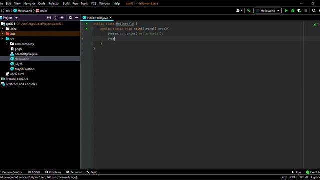Select Helloworld class in Project tree
Screen dimensions: 320x180
[40, 59]
